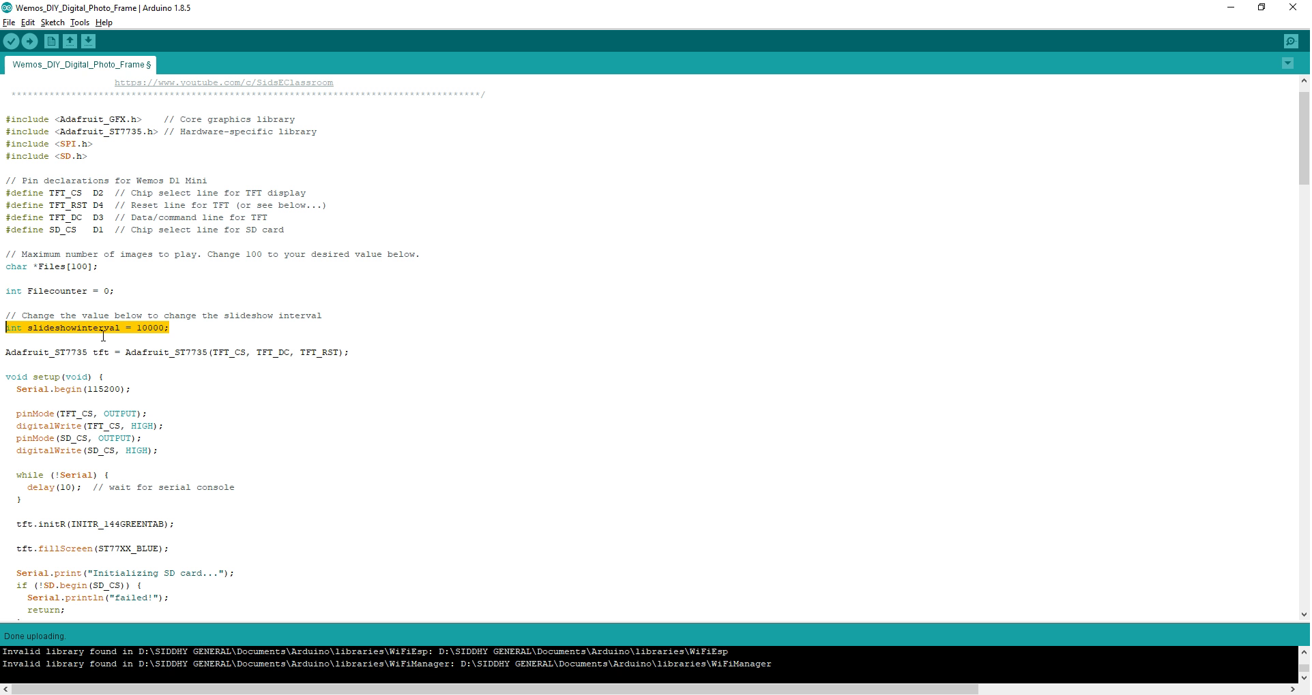
Task: Click the Done uploading status message
Action: tap(35, 636)
